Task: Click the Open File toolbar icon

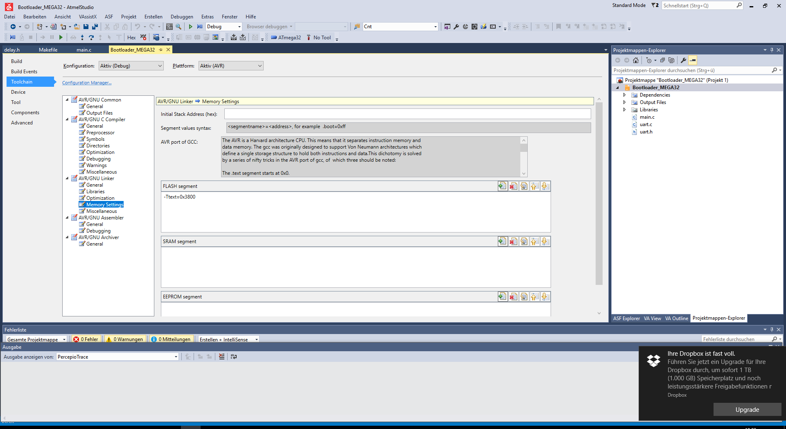Action: click(x=77, y=27)
